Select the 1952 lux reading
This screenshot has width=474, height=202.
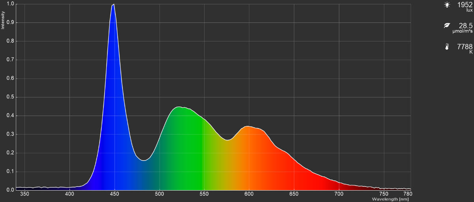click(x=465, y=5)
